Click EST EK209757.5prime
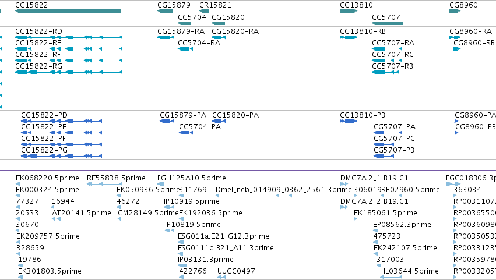 coord(18,242)
